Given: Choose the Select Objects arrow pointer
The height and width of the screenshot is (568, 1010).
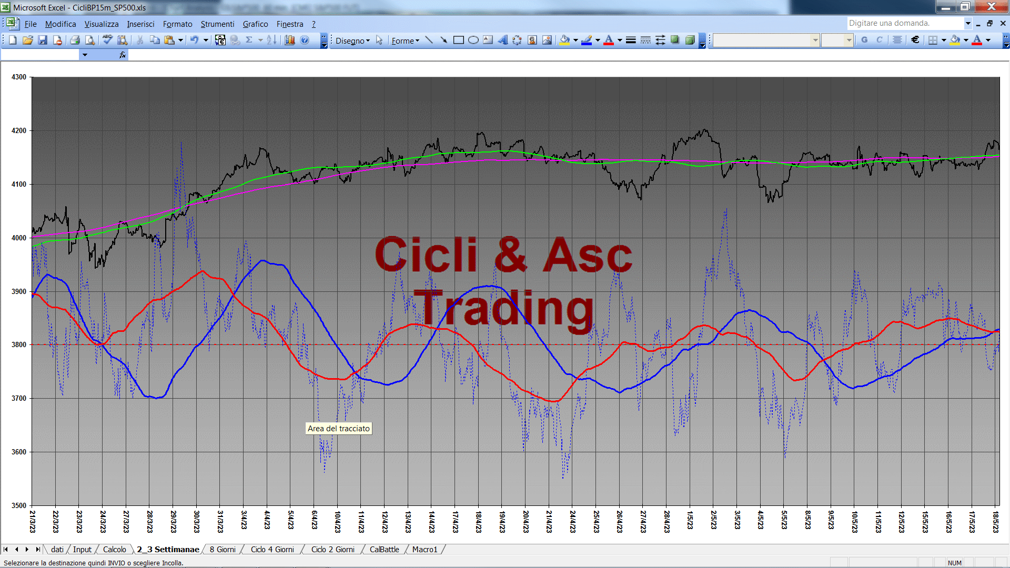Looking at the screenshot, I should tap(379, 40).
